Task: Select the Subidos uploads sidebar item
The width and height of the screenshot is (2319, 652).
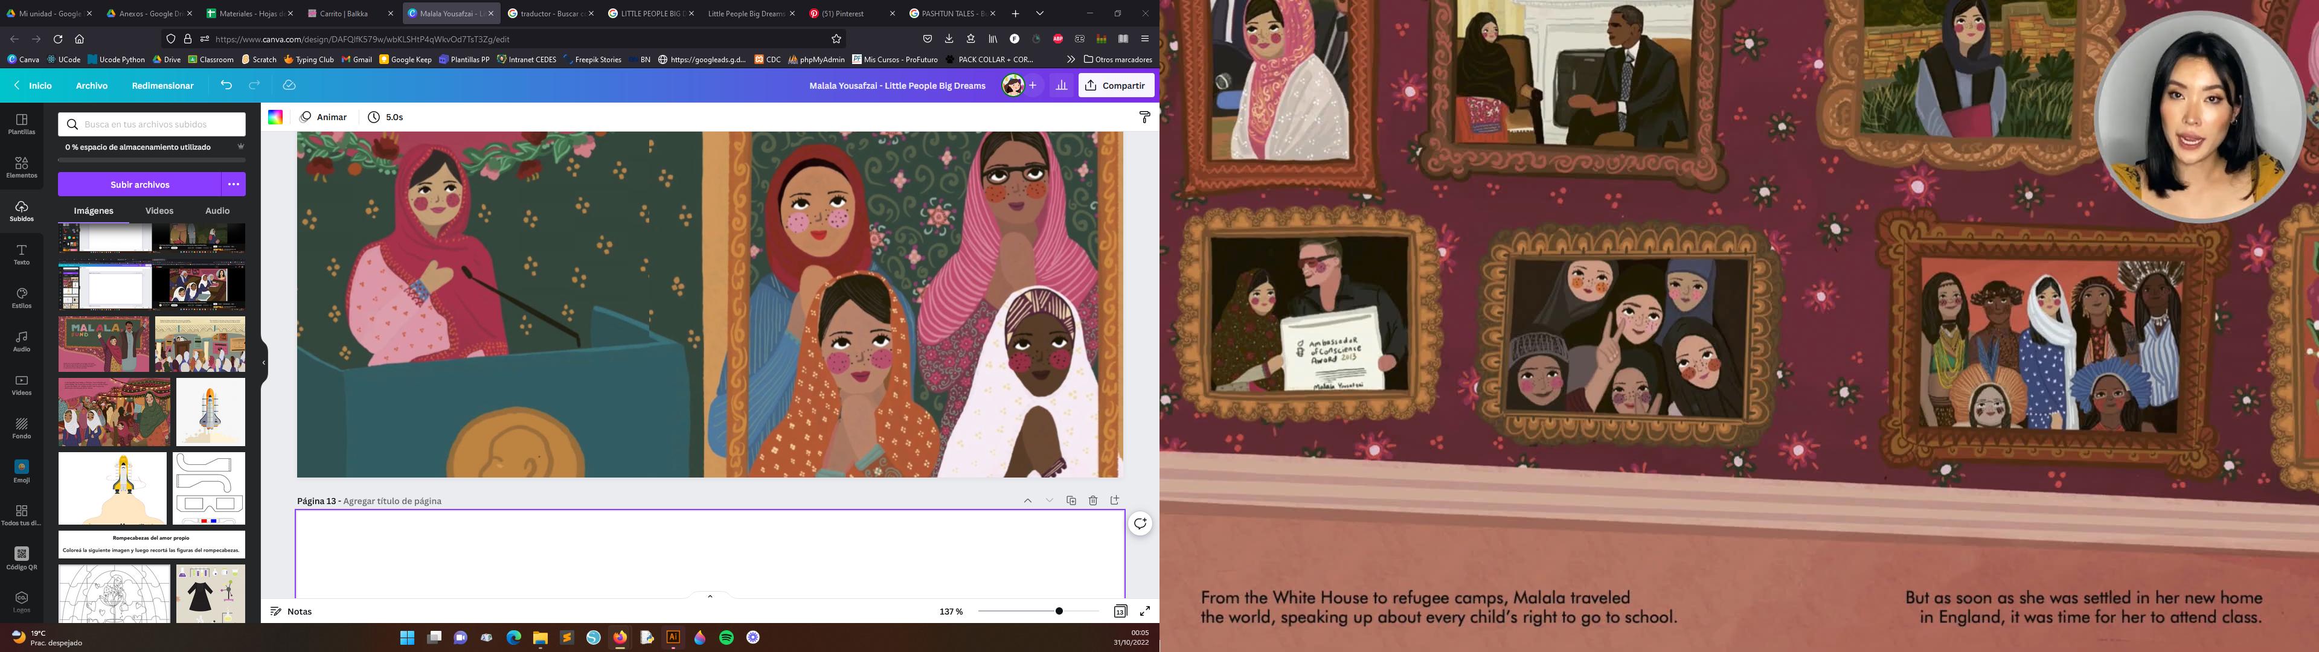Action: (22, 211)
